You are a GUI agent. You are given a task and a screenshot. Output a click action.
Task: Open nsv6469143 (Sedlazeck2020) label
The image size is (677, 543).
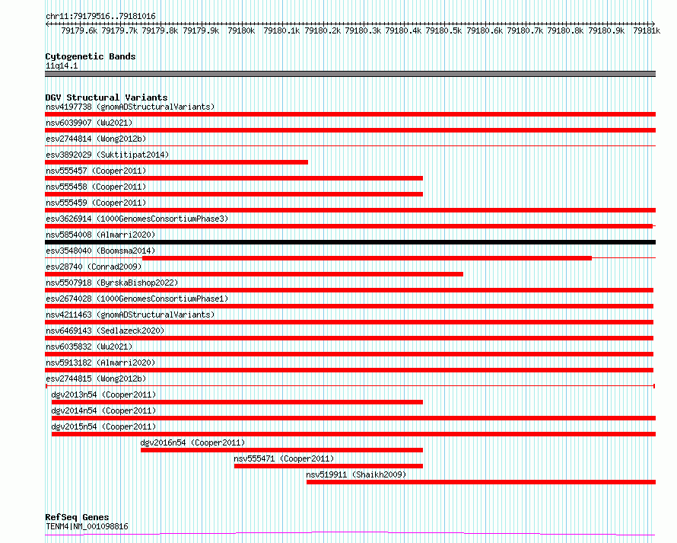(x=105, y=331)
